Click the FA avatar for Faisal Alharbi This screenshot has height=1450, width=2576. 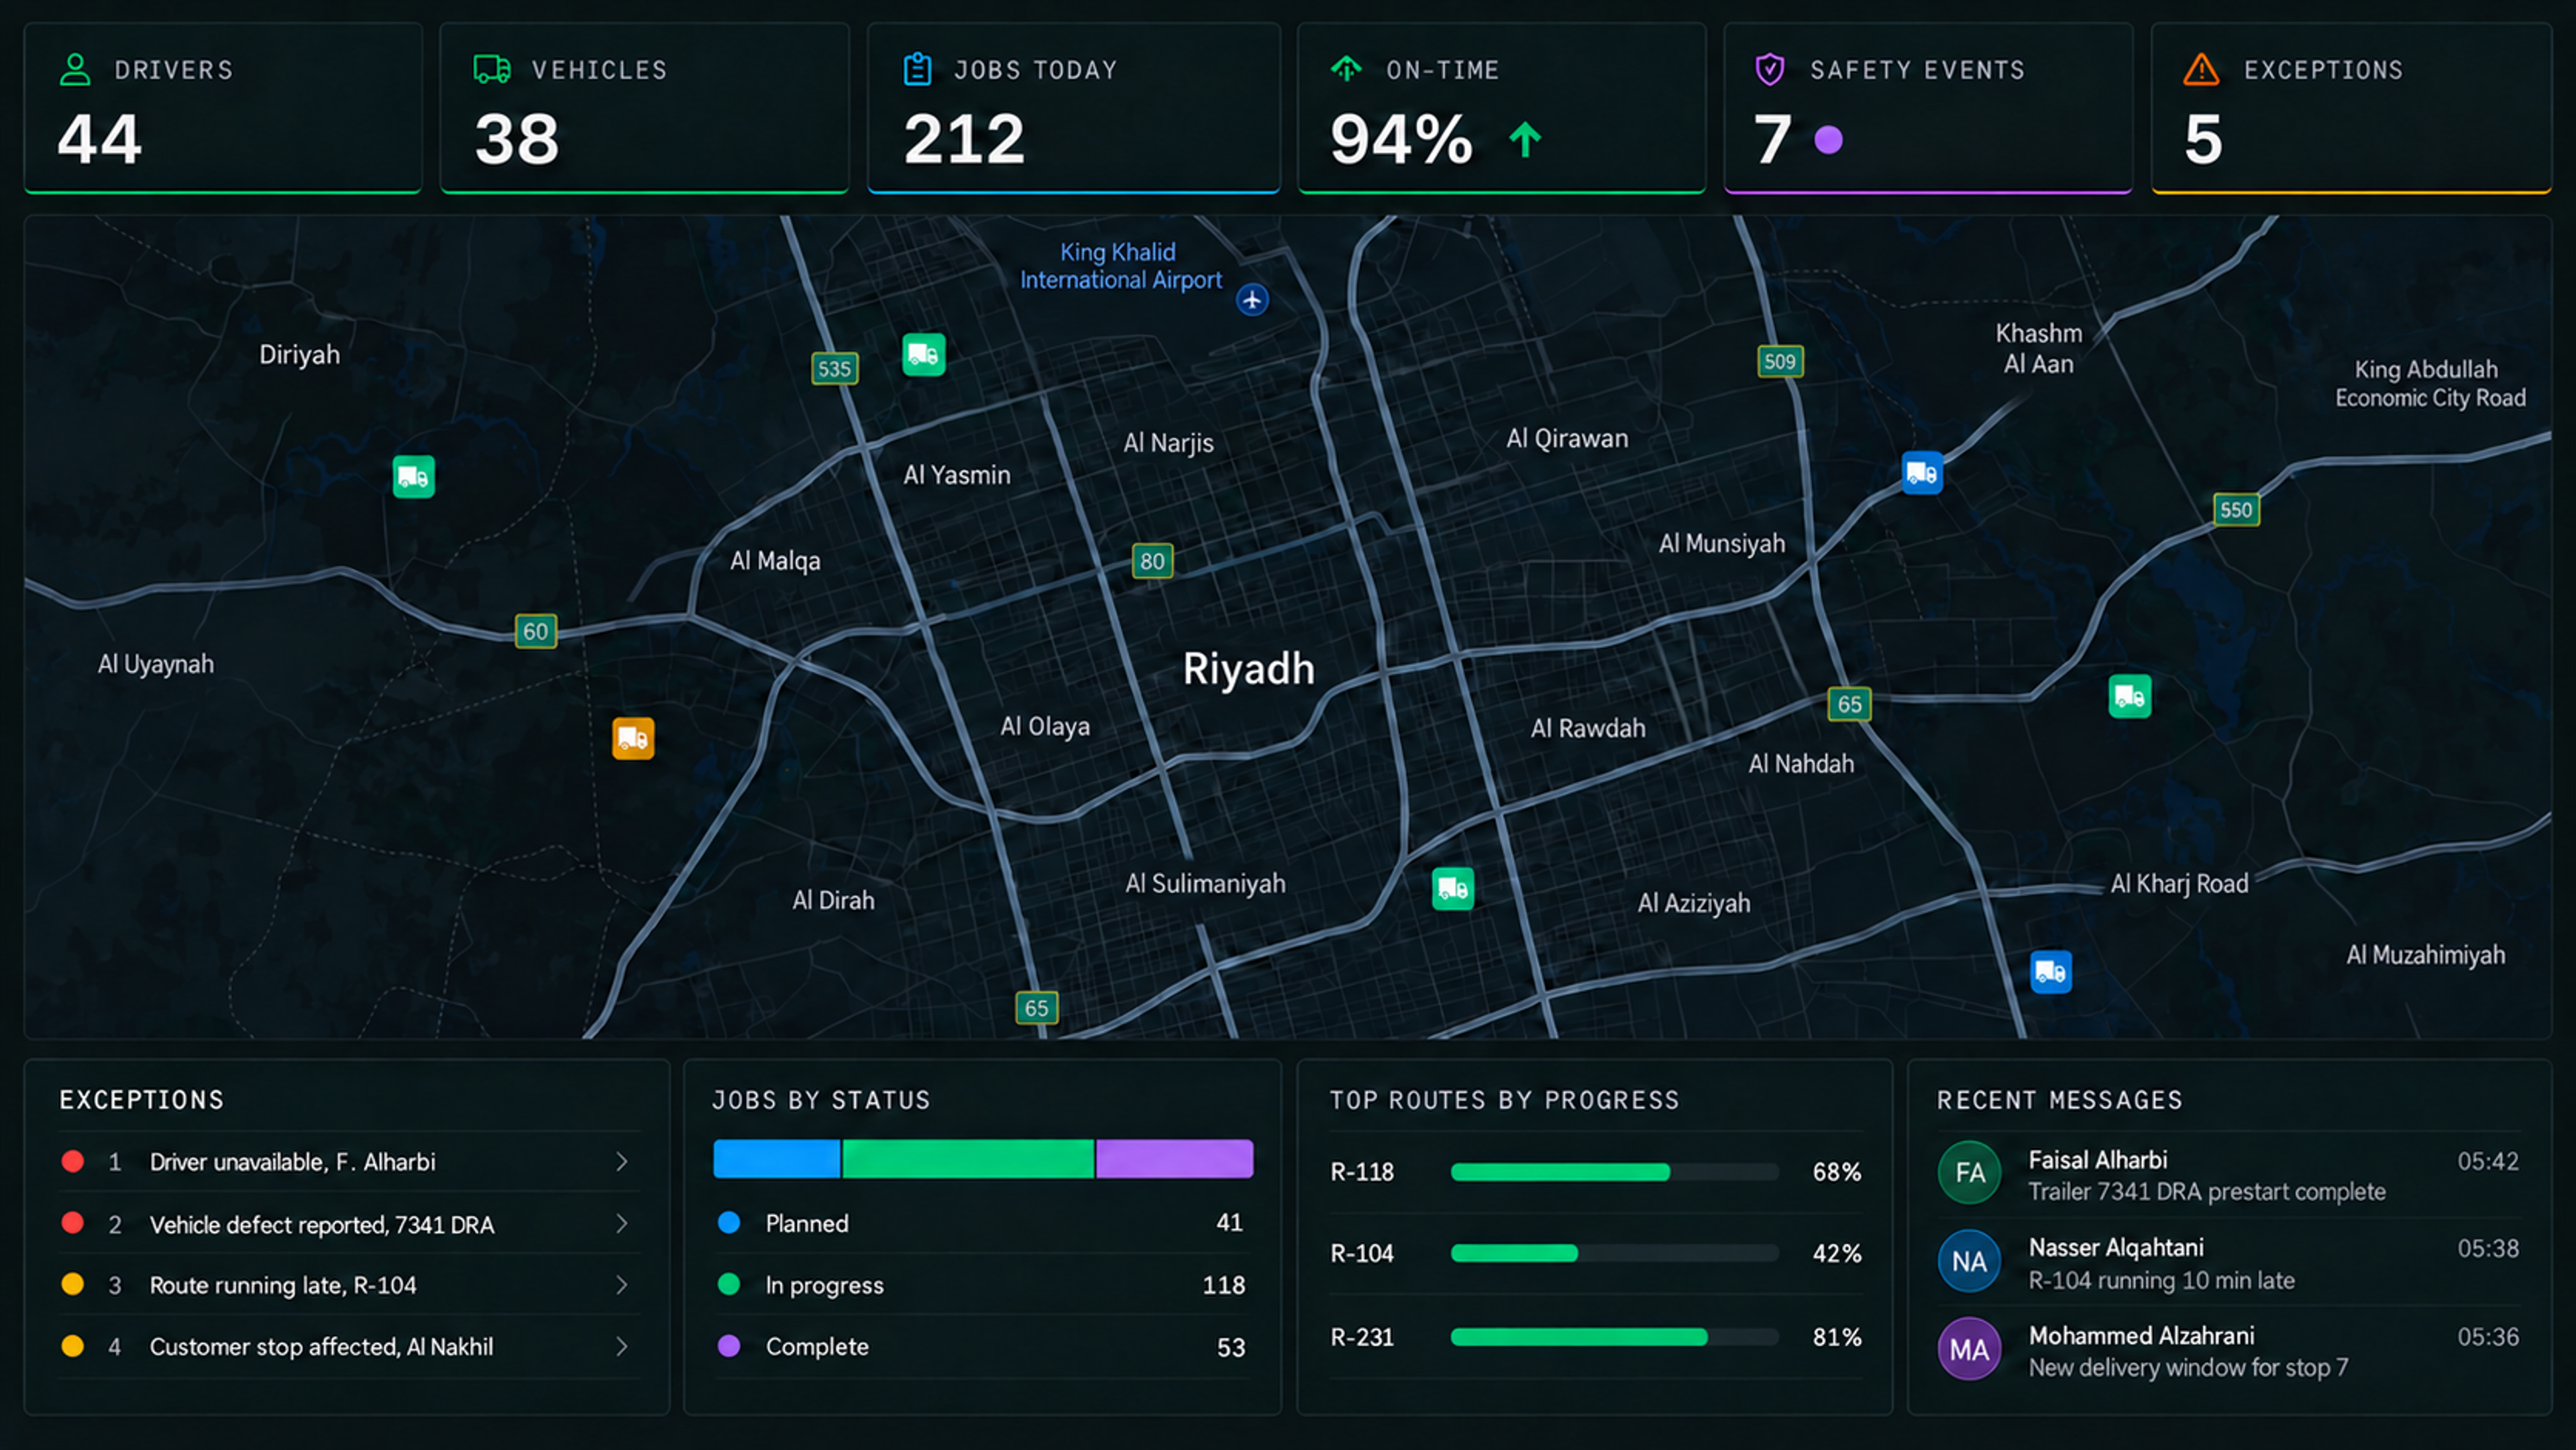click(x=1969, y=1173)
